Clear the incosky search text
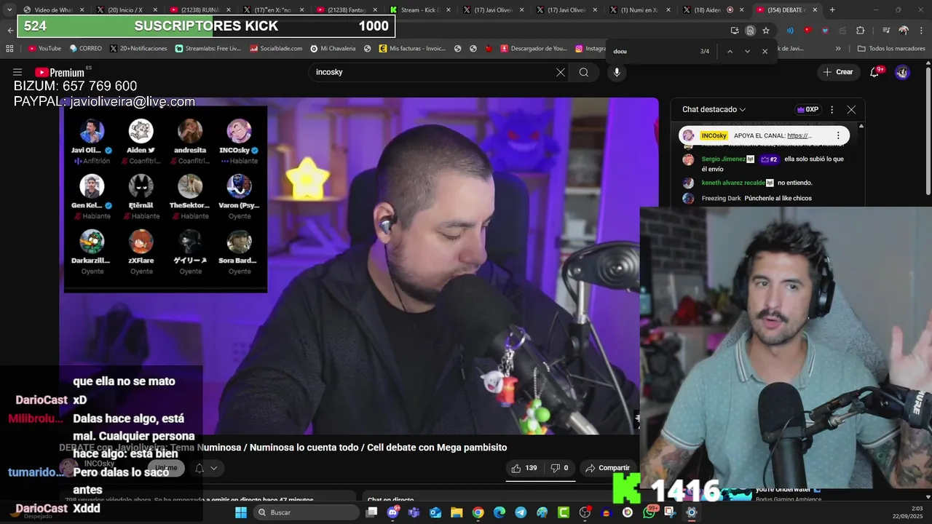Image resolution: width=932 pixels, height=524 pixels. 560,72
